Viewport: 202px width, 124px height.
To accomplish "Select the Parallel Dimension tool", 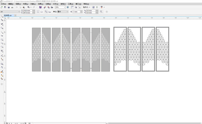I will tap(2, 55).
